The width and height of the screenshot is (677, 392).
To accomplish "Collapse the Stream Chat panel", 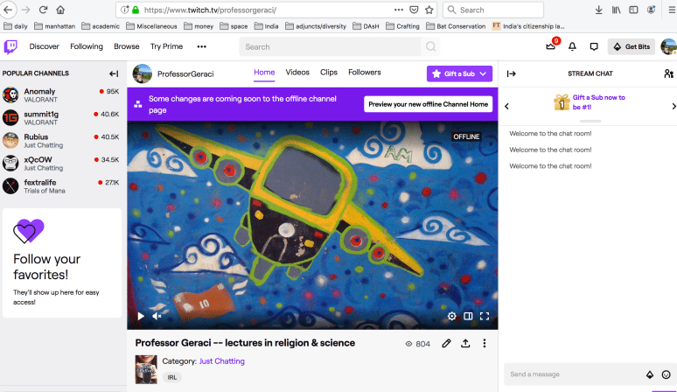I will (511, 74).
